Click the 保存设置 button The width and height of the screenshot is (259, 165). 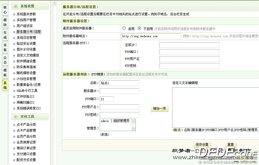tap(202, 145)
